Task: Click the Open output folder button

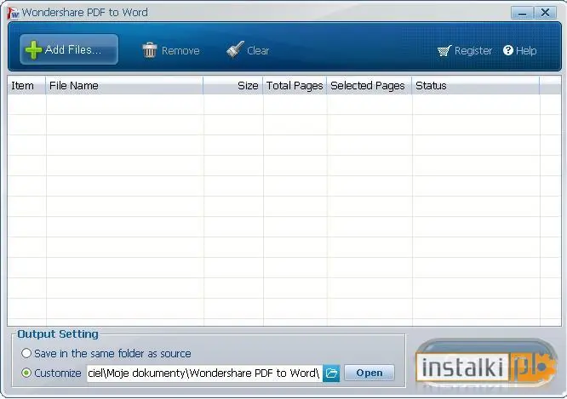Action: click(369, 373)
